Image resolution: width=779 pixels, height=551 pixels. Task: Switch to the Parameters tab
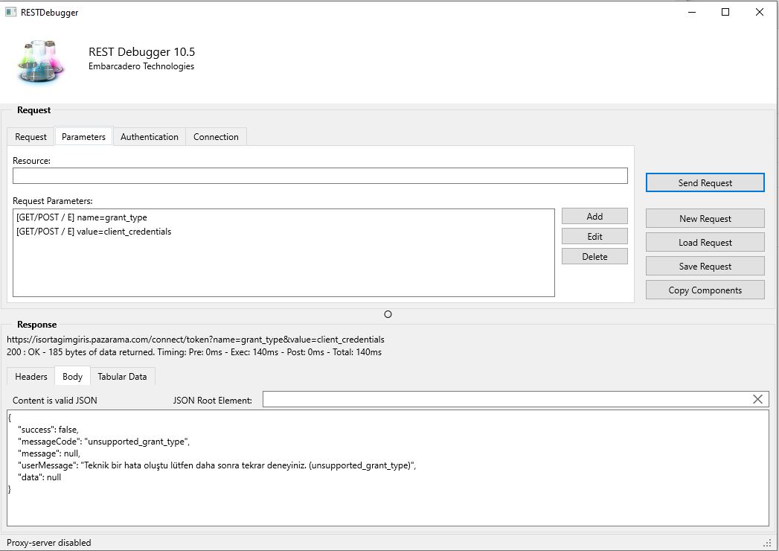[x=83, y=137]
